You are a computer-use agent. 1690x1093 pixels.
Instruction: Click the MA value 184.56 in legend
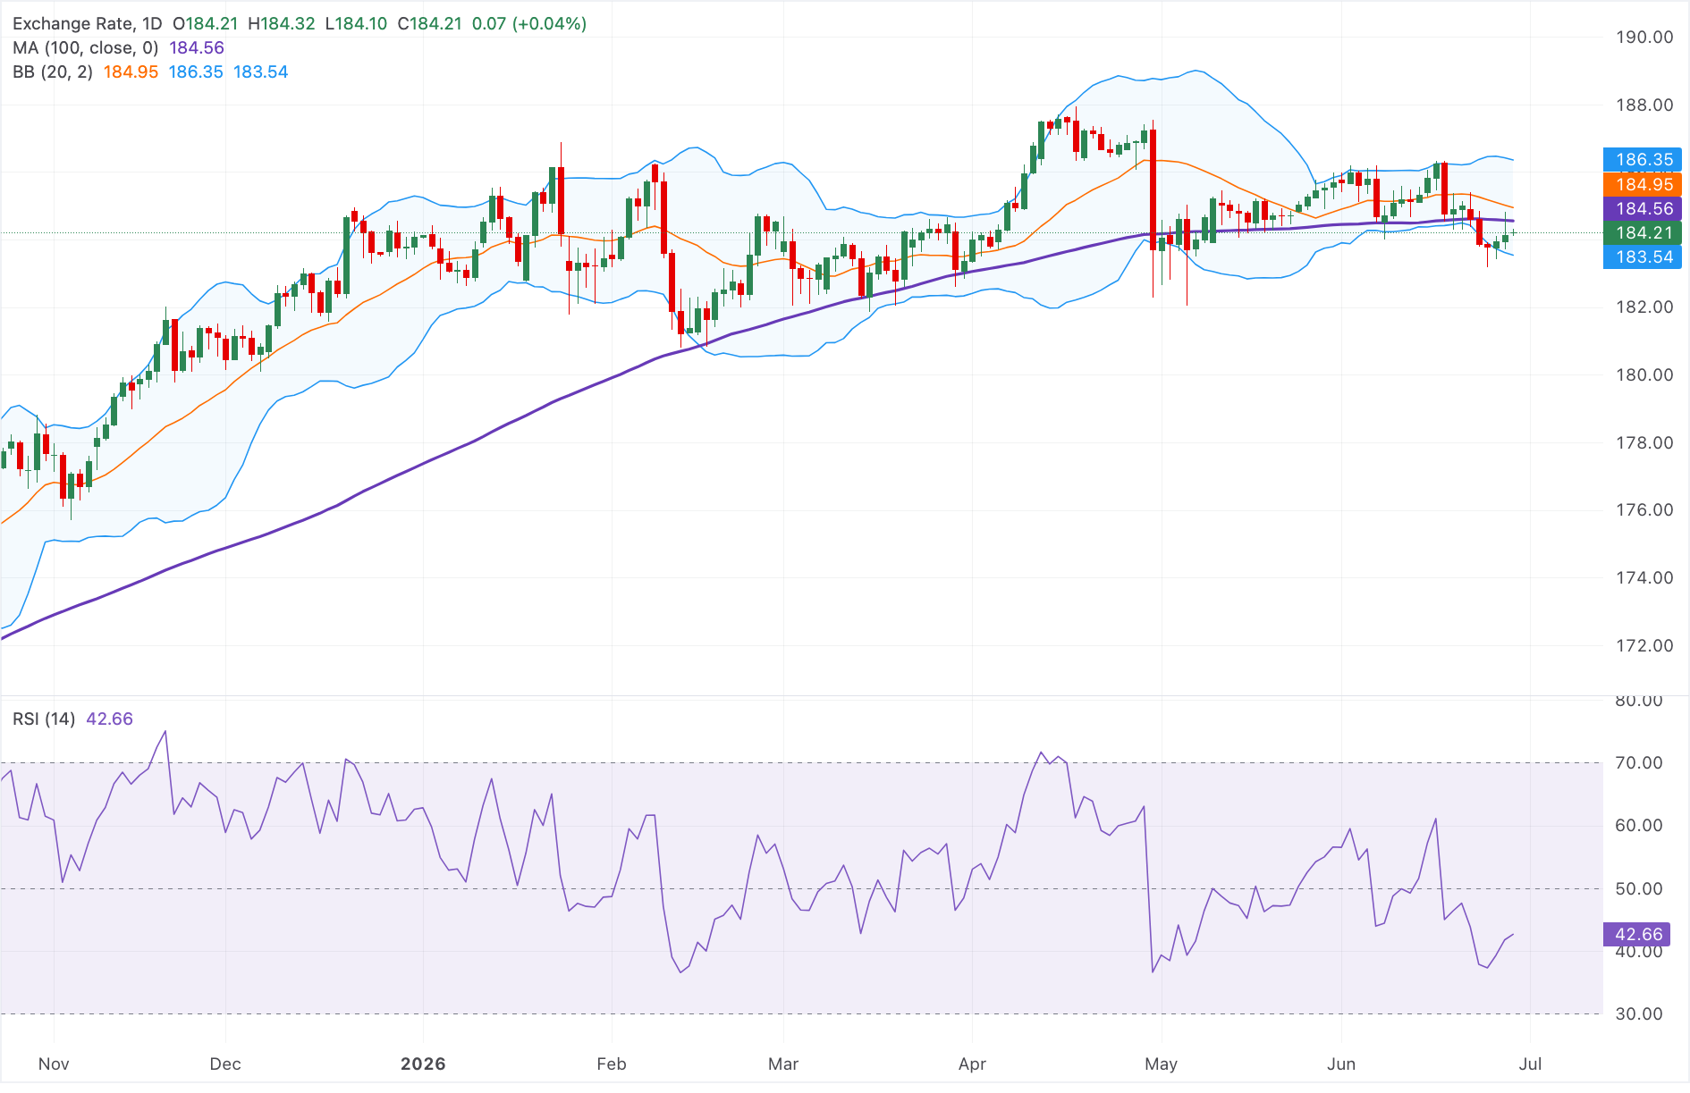[197, 48]
